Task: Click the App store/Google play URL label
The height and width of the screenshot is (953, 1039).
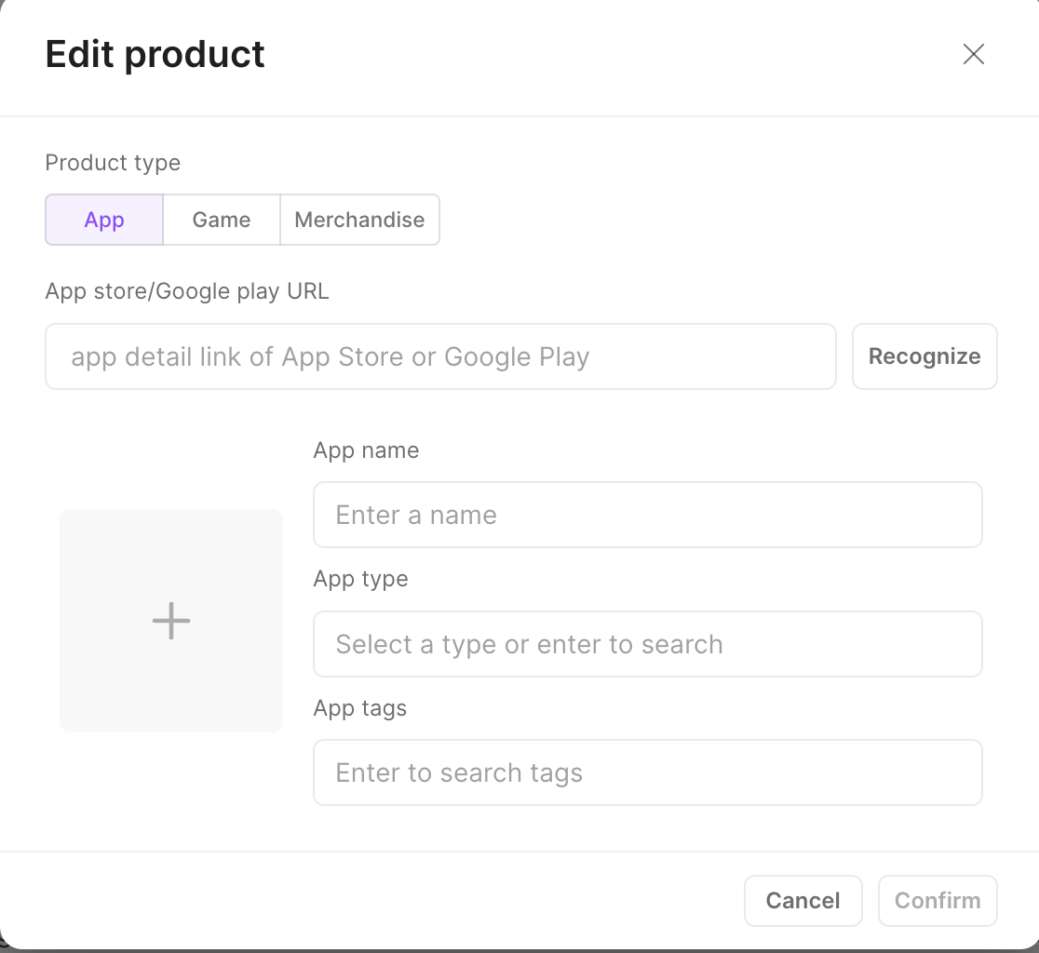Action: (x=187, y=291)
